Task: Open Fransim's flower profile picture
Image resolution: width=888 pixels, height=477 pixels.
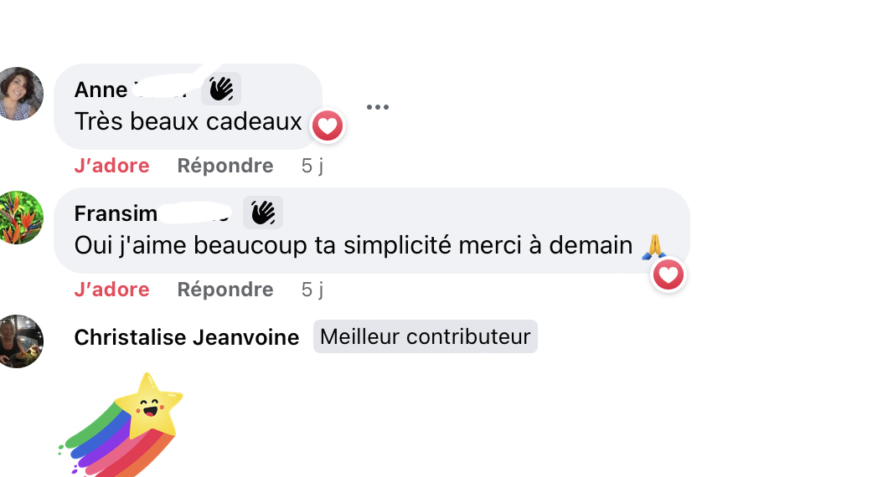Action: (x=18, y=218)
